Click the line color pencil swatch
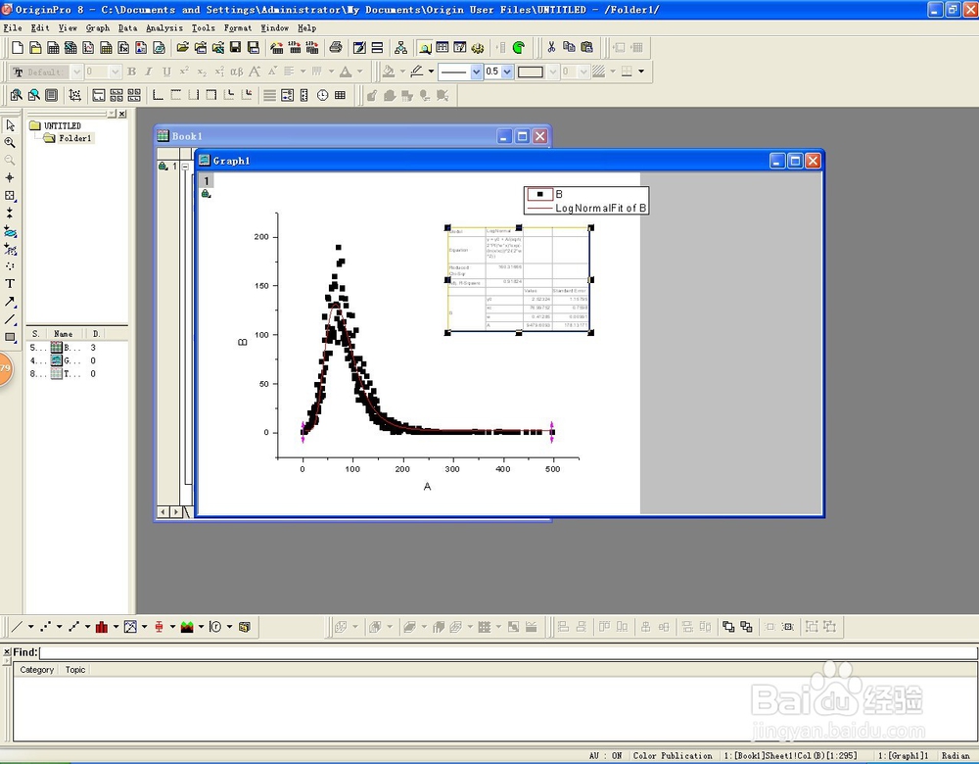 417,72
